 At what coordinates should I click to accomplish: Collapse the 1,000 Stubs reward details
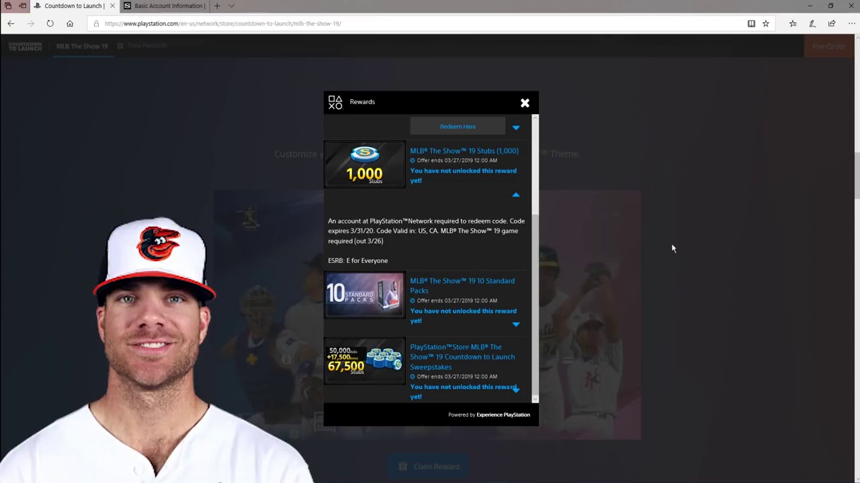pyautogui.click(x=516, y=195)
